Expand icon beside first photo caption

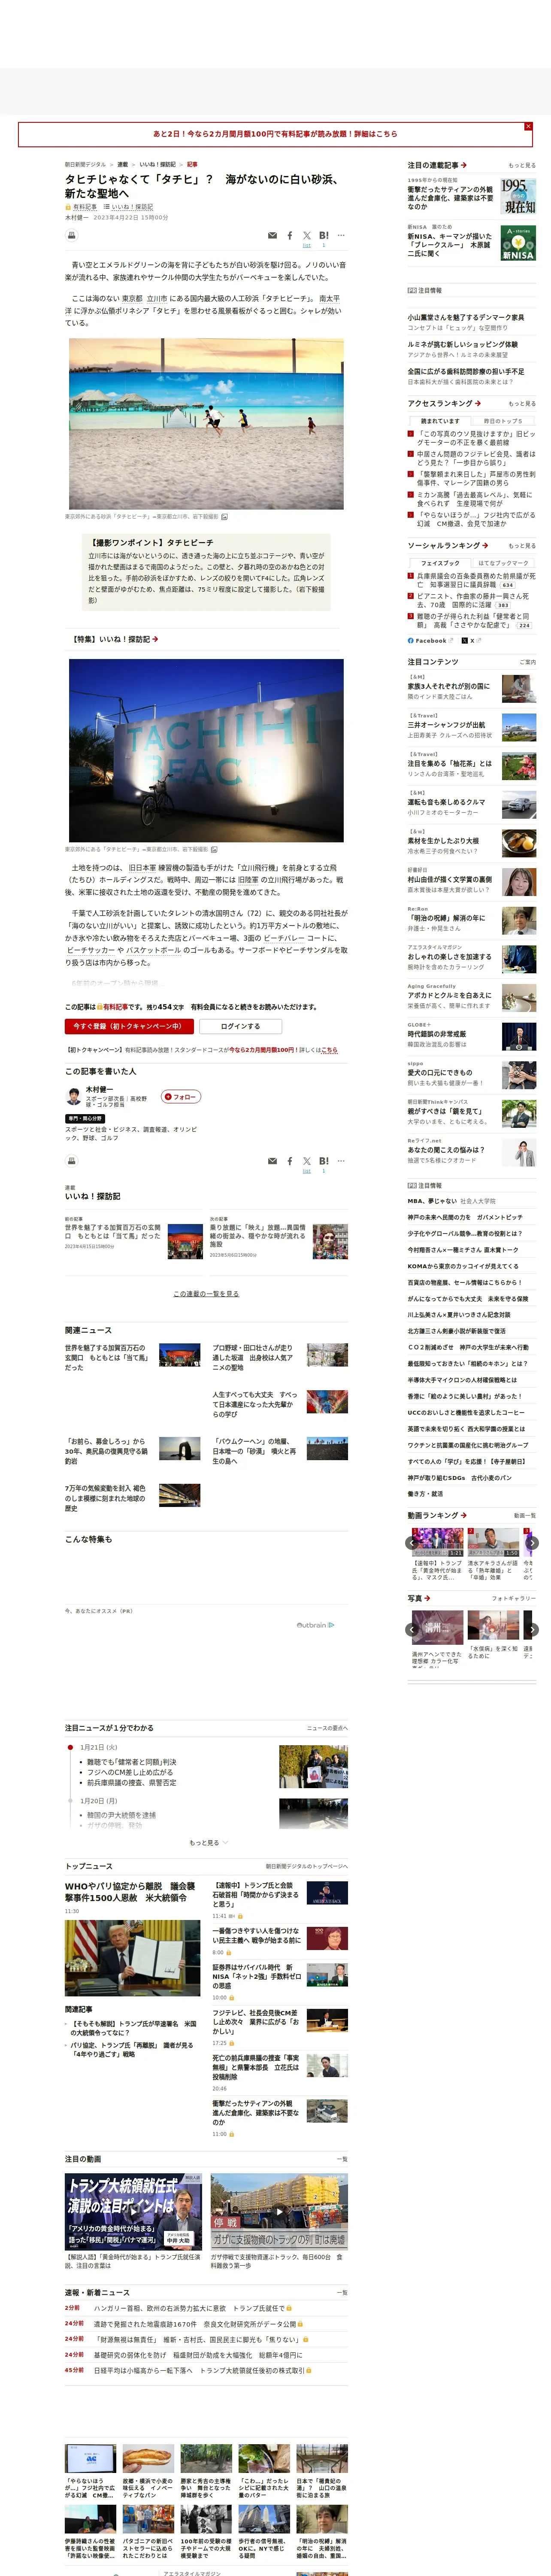224,517
